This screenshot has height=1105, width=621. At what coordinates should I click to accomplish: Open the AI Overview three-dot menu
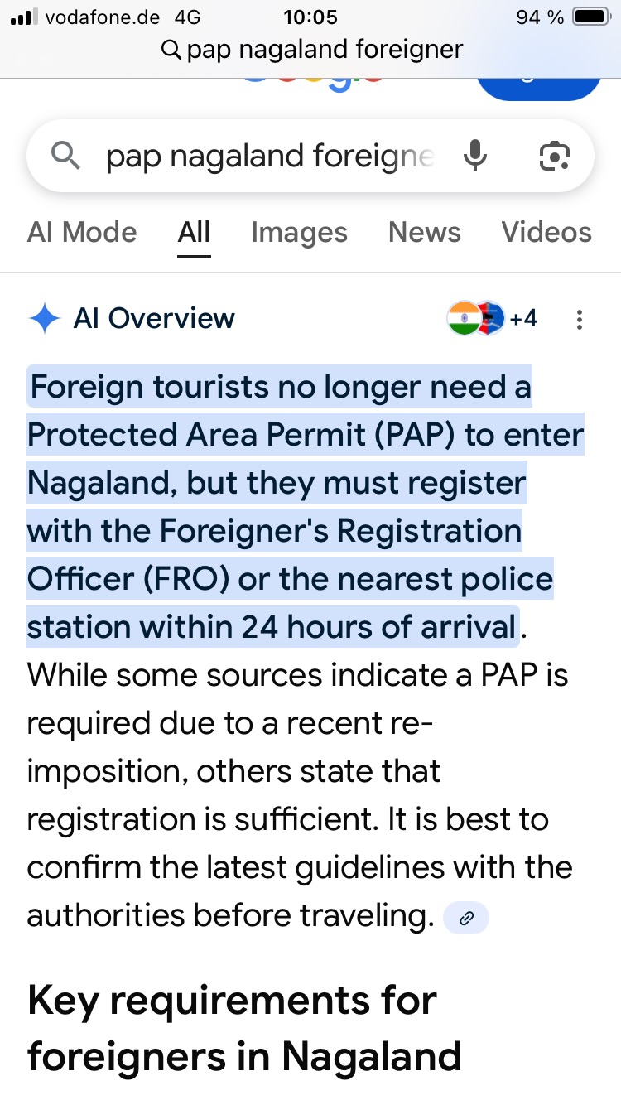pos(580,319)
